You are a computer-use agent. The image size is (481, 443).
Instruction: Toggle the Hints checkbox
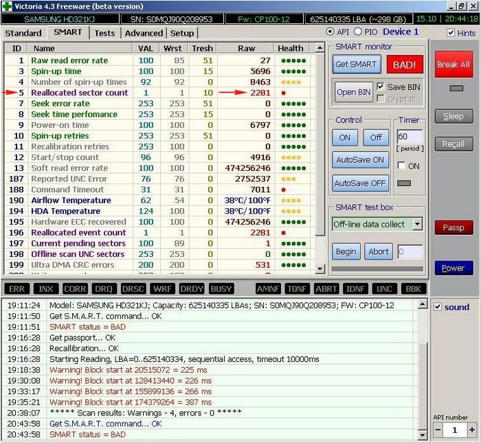[451, 33]
